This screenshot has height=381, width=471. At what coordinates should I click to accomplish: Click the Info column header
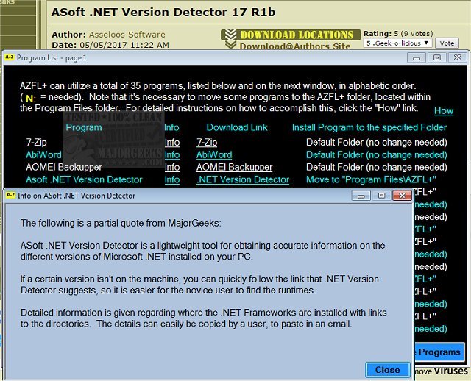pyautogui.click(x=171, y=127)
